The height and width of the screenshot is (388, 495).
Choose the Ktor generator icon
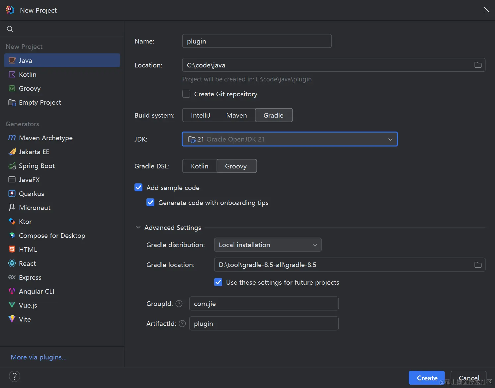pos(12,221)
